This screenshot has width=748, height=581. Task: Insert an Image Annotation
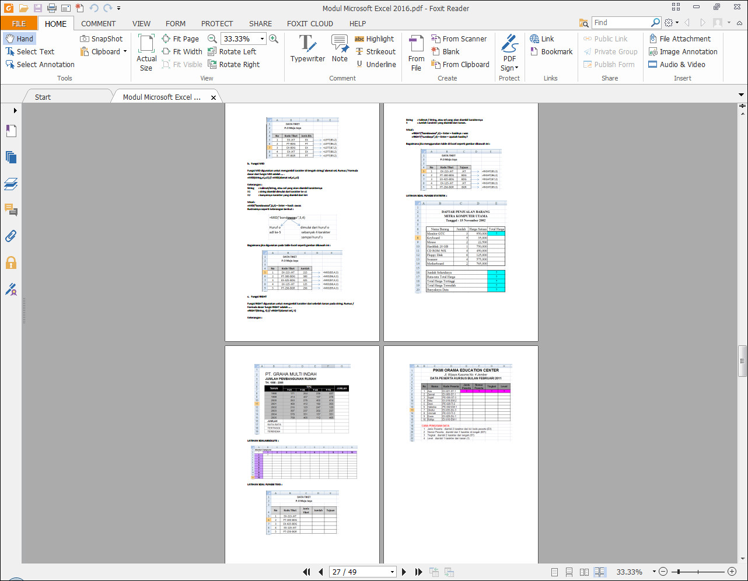pyautogui.click(x=683, y=51)
